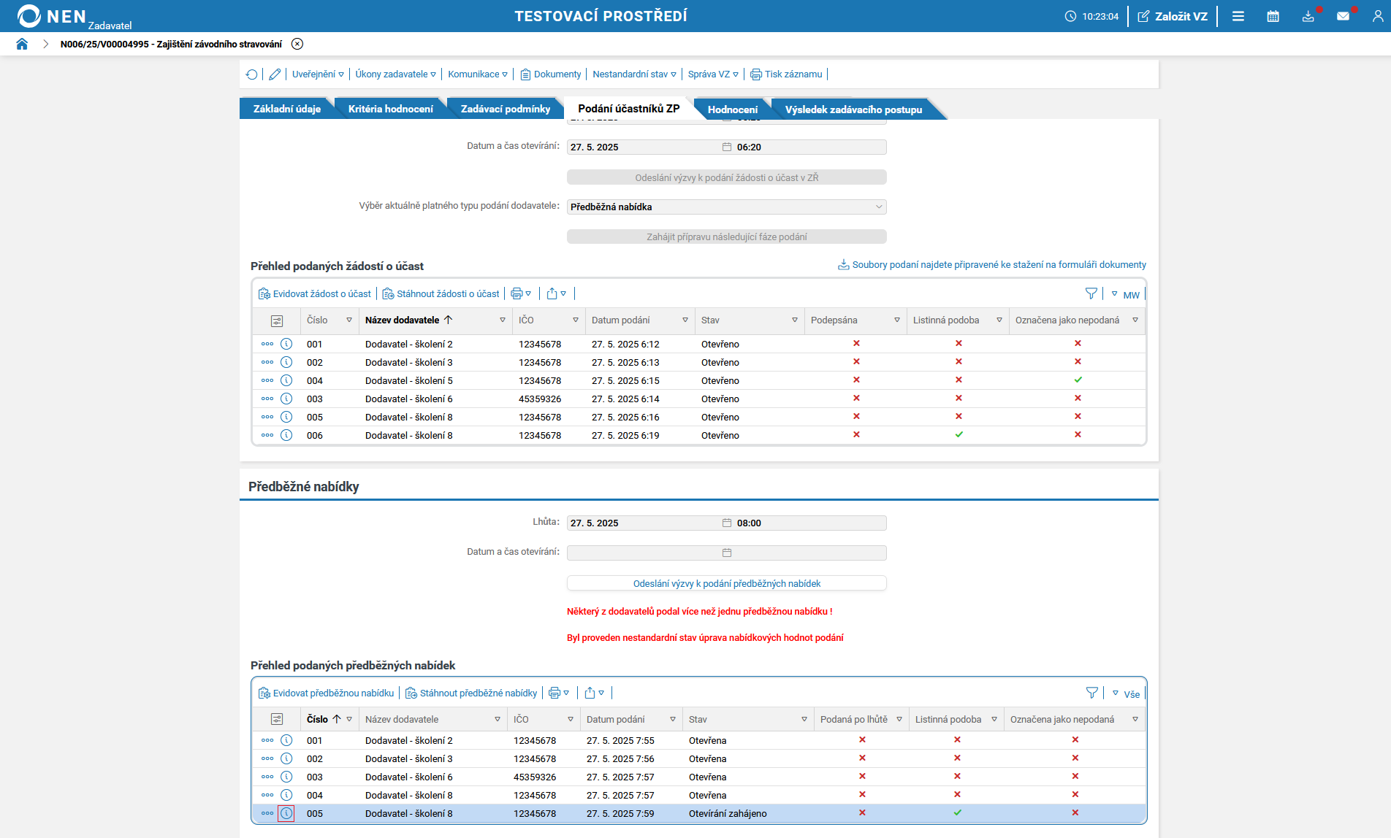Open column settings icon in předběžné nabídky table

pyautogui.click(x=277, y=719)
